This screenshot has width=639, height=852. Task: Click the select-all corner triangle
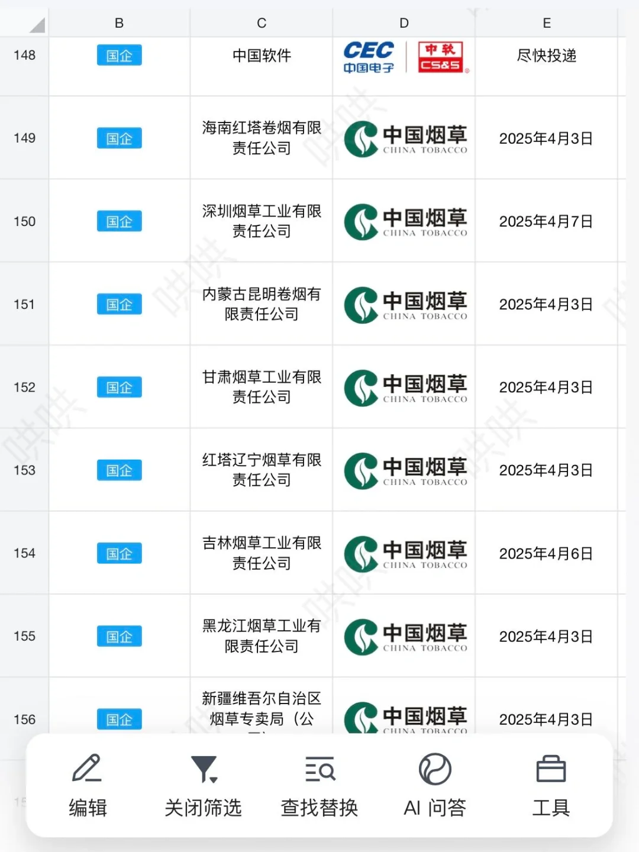(x=37, y=25)
